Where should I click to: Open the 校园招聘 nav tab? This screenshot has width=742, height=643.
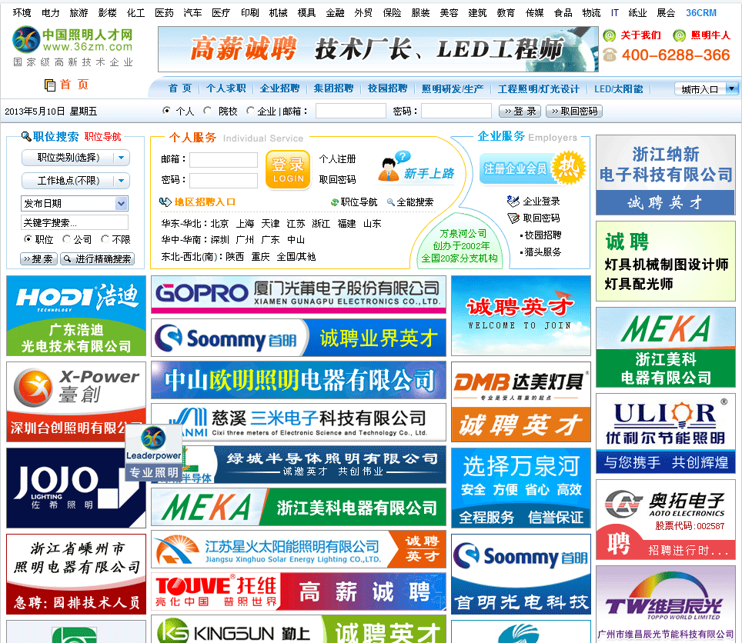pyautogui.click(x=388, y=88)
